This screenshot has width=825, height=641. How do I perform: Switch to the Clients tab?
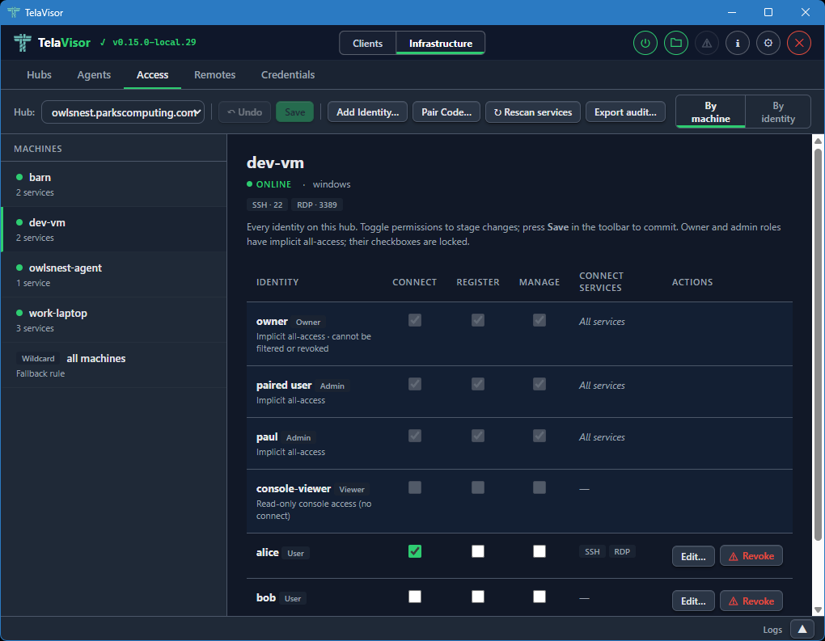point(367,43)
